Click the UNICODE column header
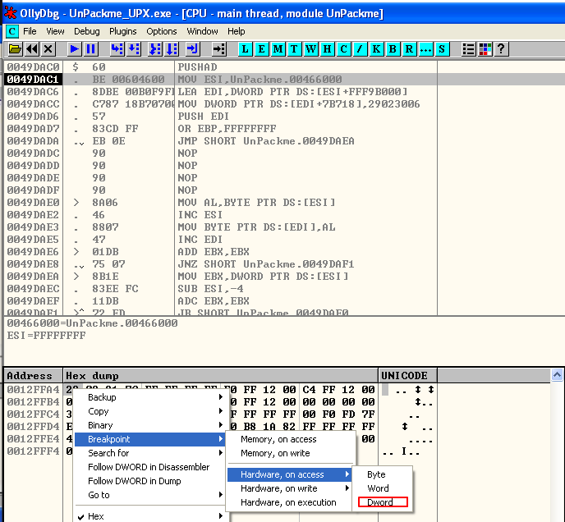This screenshot has height=522, width=565. point(408,376)
